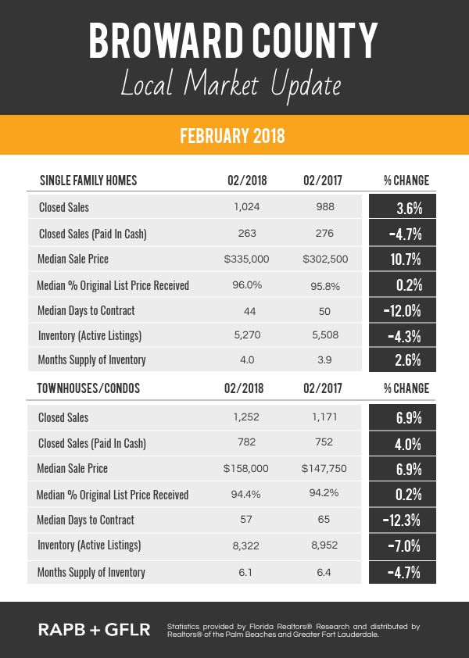Click the RAPB + GFLR logo

pyautogui.click(x=94, y=629)
